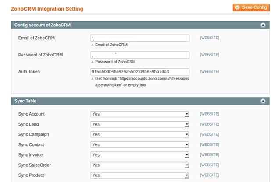Screen dimensions: 271x182
Task: Click the hint triangle under Password field
Action: click(92, 62)
